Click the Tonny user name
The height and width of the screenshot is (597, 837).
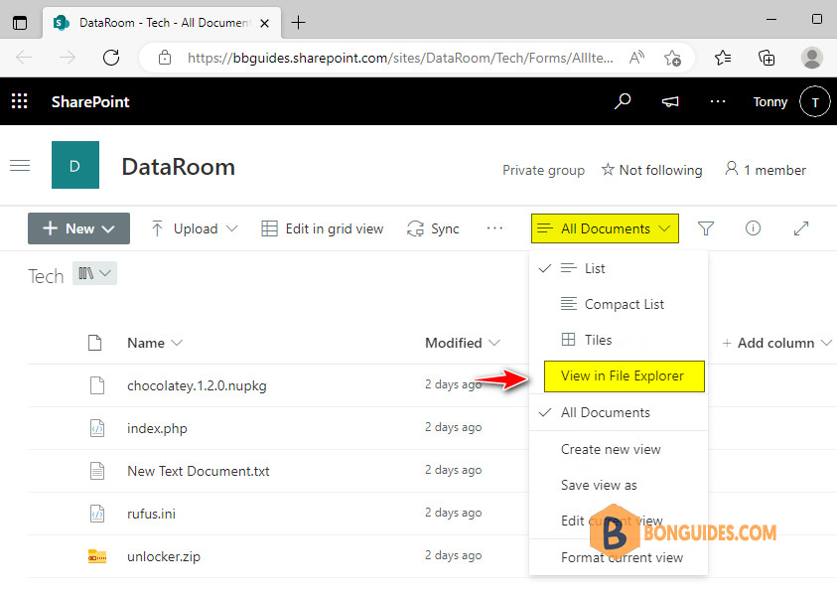(x=769, y=101)
